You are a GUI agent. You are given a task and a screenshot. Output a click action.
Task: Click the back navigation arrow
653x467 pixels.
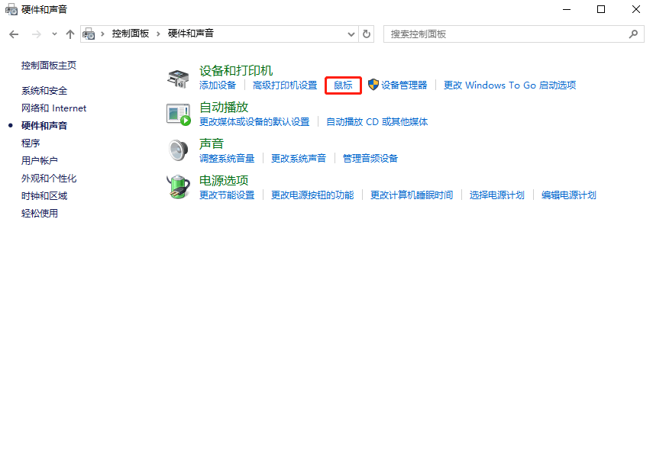(13, 34)
